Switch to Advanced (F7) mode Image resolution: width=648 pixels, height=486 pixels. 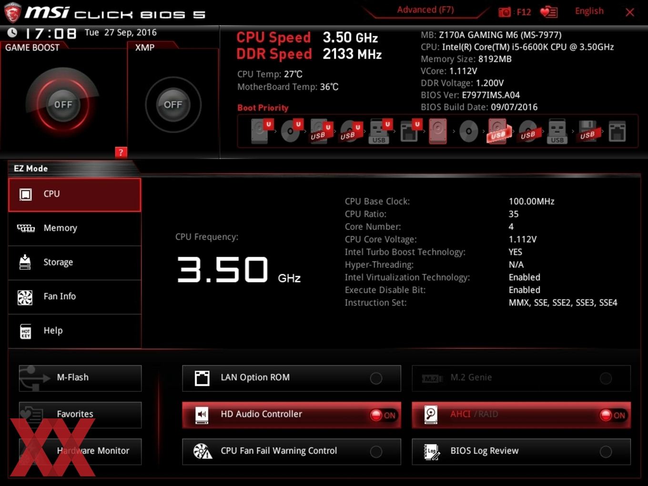click(x=425, y=10)
